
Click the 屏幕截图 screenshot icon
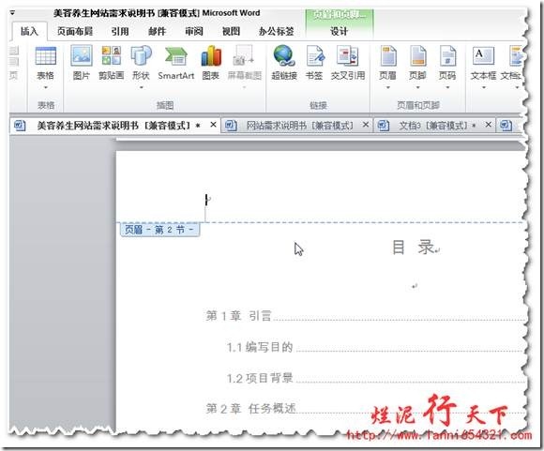(x=244, y=55)
